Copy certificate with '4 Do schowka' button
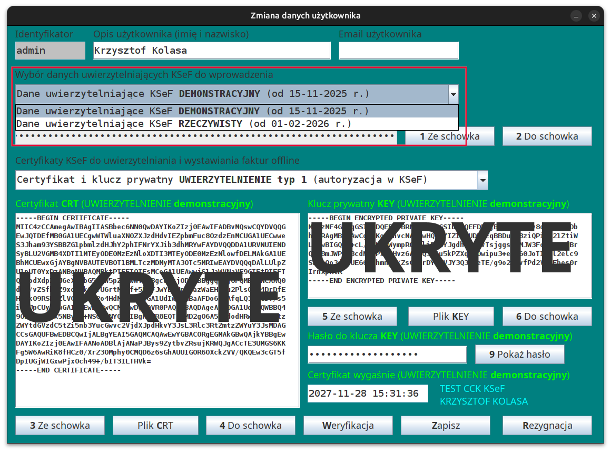Viewport: 611px width, 452px height. (x=250, y=426)
